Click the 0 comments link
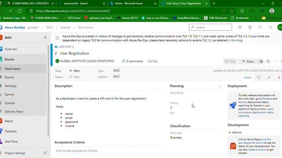The image size is (282, 158). pyautogui.click(x=133, y=61)
